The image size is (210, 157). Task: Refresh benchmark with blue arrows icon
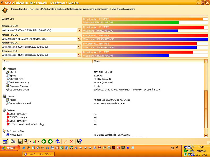[58, 141]
